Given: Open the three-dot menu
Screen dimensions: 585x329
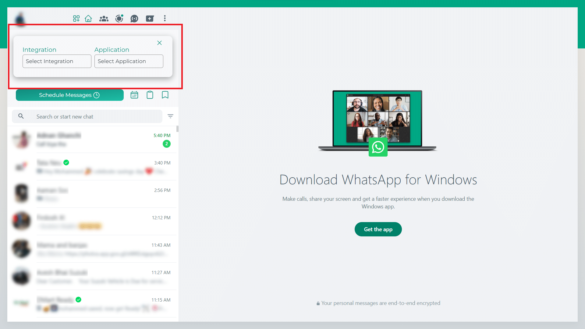Looking at the screenshot, I should (165, 18).
